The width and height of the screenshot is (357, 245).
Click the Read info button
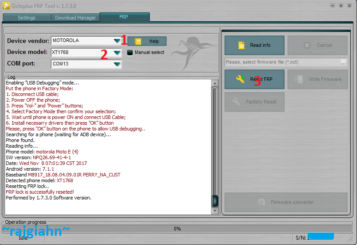(254, 45)
